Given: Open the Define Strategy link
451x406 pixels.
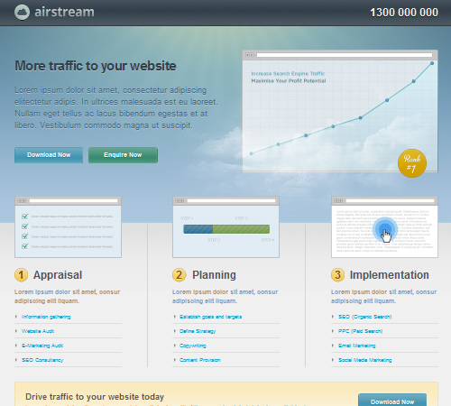Looking at the screenshot, I should pos(198,331).
